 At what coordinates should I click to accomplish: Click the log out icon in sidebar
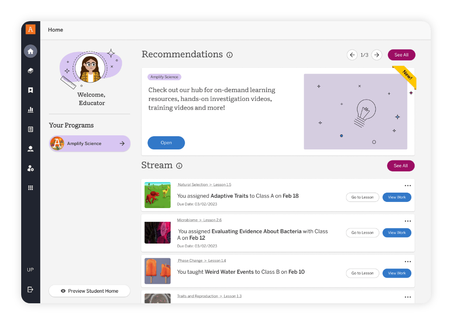point(30,290)
